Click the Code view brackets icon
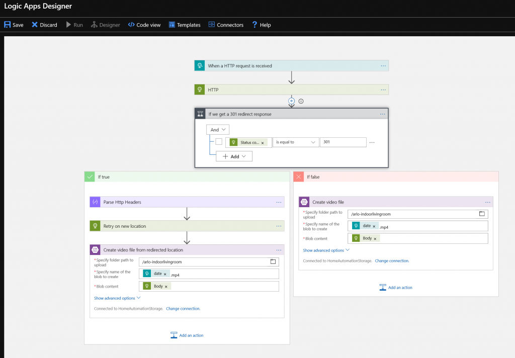Screen dimensions: 515x358 pyautogui.click(x=131, y=25)
